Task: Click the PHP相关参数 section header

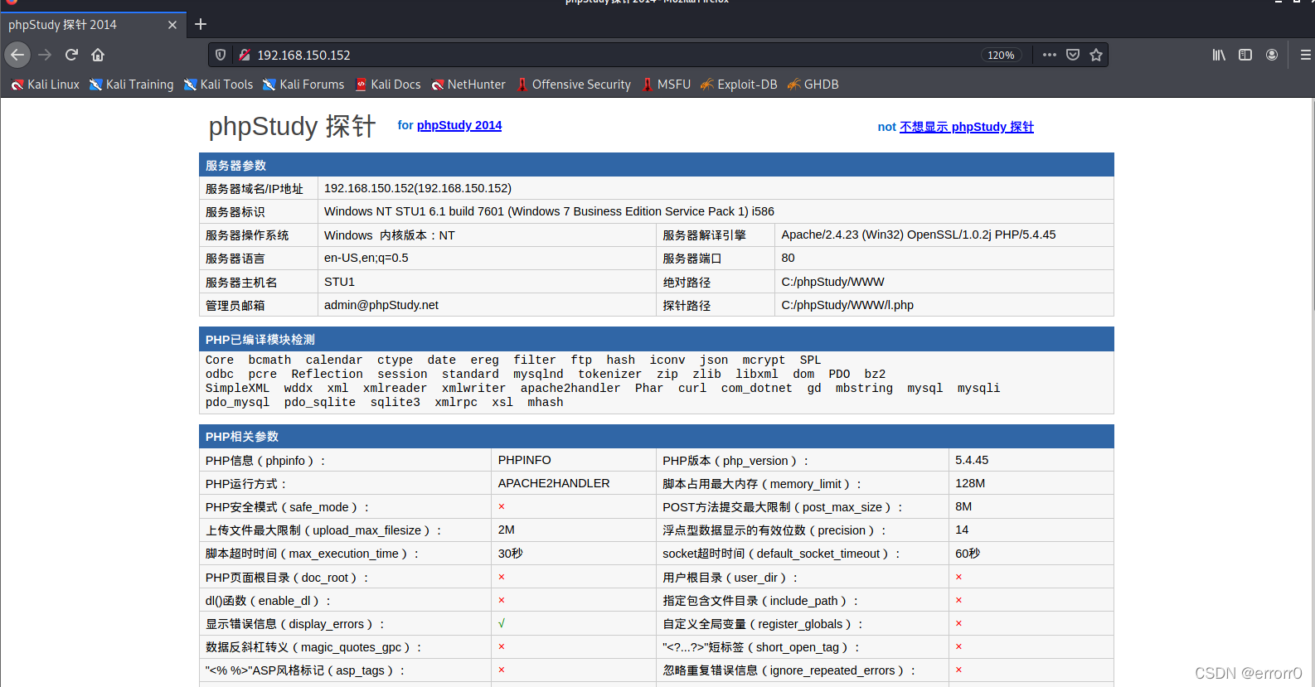Action: [x=656, y=436]
